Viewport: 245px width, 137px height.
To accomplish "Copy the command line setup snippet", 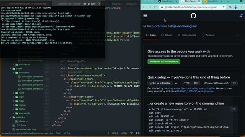I will click(234, 109).
